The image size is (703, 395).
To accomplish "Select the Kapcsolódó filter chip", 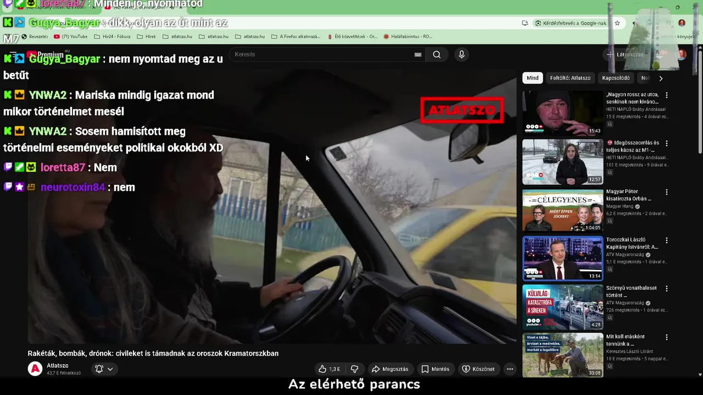I will [616, 78].
